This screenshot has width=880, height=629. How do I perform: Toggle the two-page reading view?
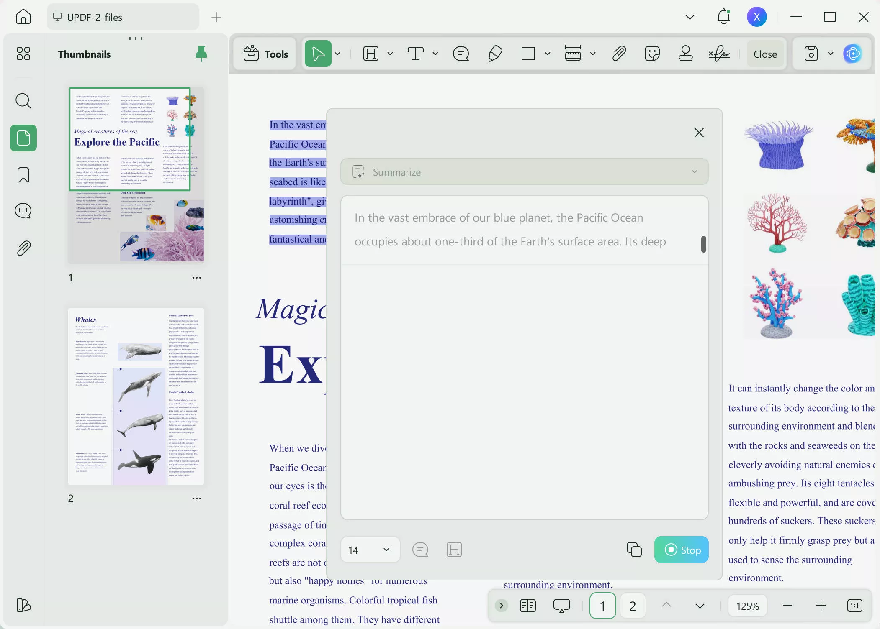pyautogui.click(x=527, y=606)
